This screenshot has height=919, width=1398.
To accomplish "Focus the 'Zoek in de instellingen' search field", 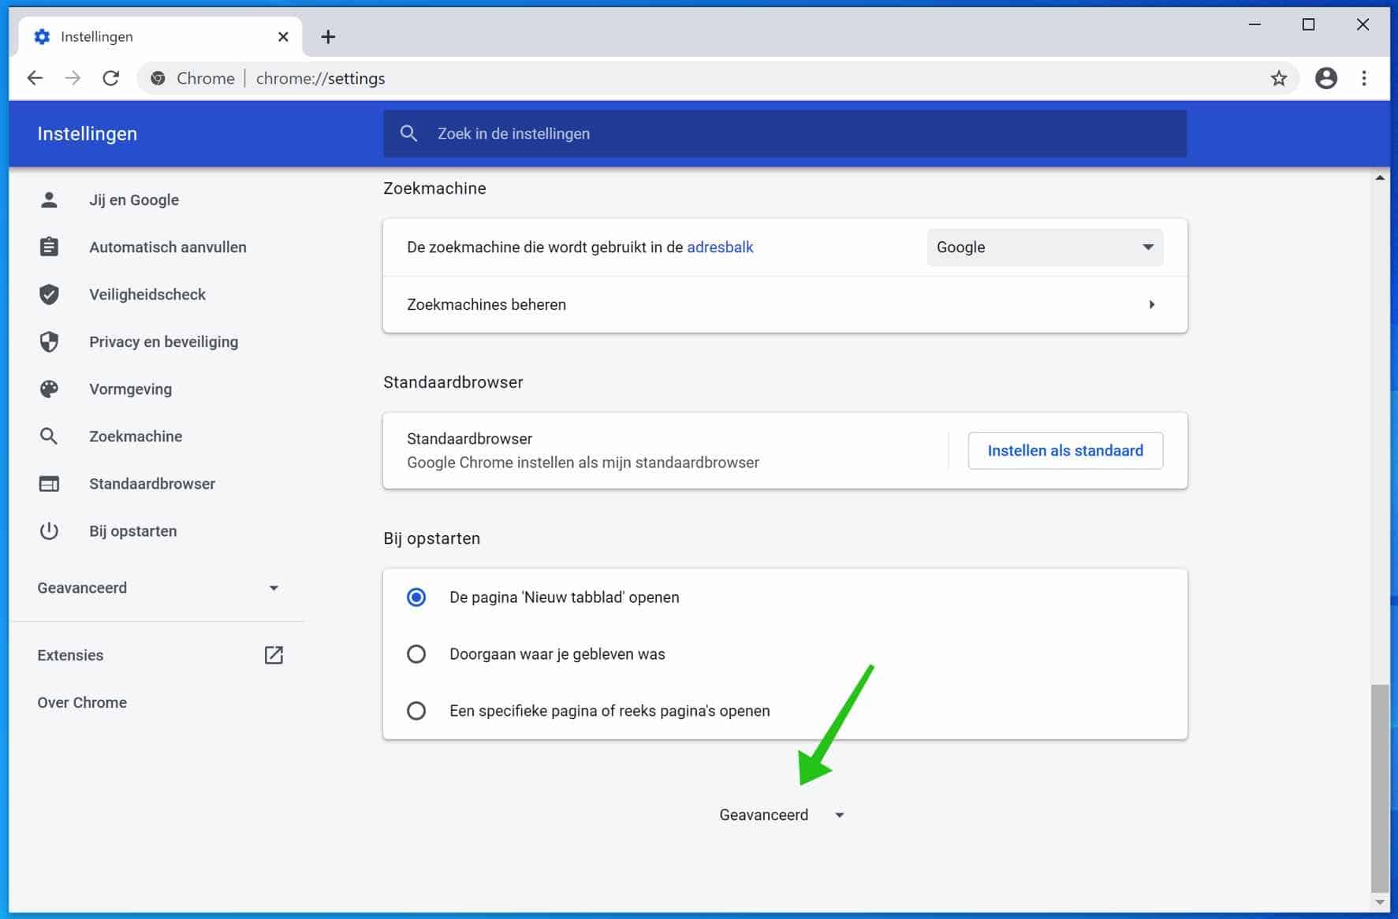I will [x=785, y=133].
